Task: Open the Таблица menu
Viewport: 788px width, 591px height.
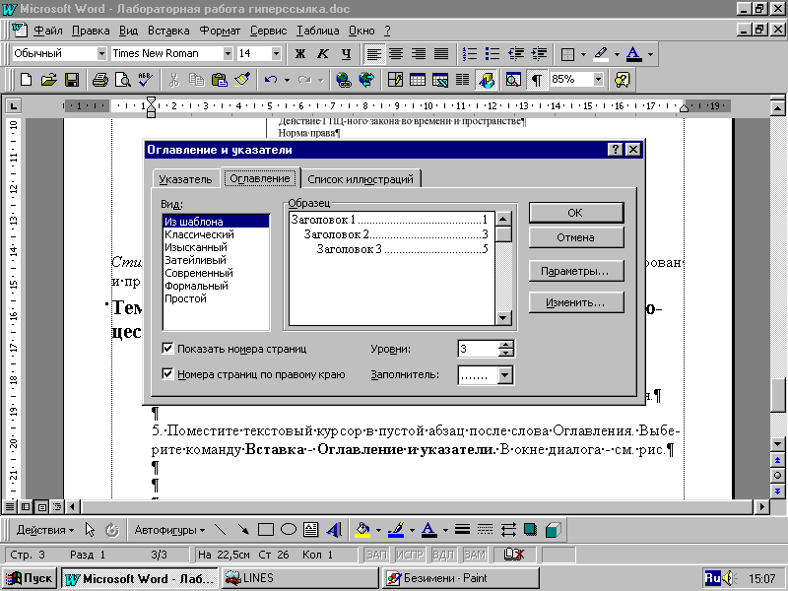Action: [x=317, y=31]
